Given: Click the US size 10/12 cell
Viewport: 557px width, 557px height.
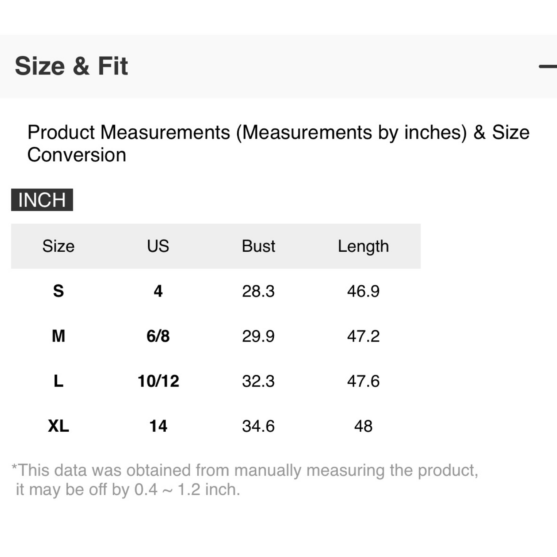Looking at the screenshot, I should click(x=158, y=381).
